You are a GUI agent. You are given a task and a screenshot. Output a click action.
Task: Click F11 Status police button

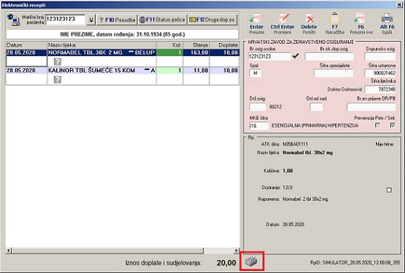point(162,20)
